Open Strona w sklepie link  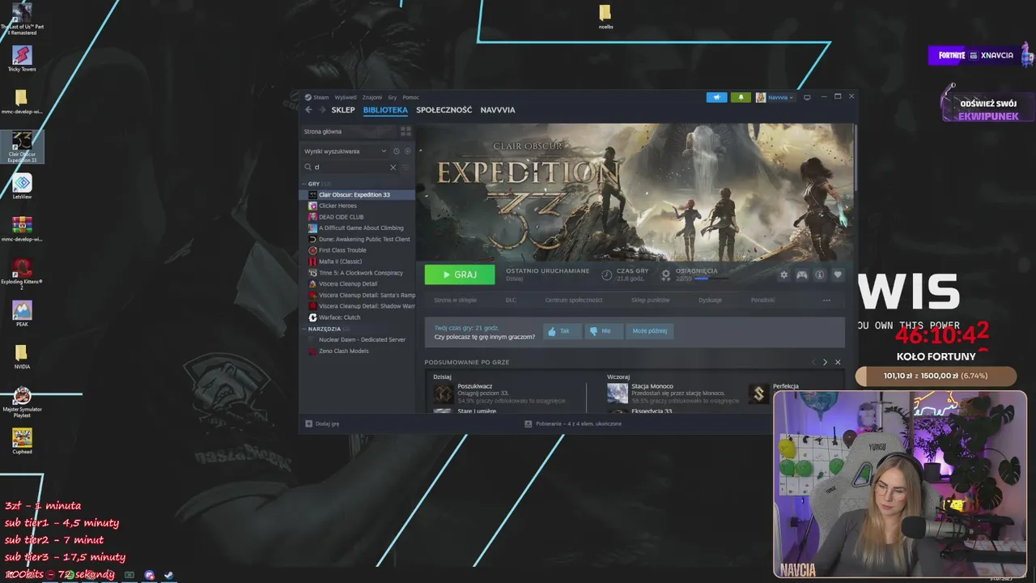455,300
